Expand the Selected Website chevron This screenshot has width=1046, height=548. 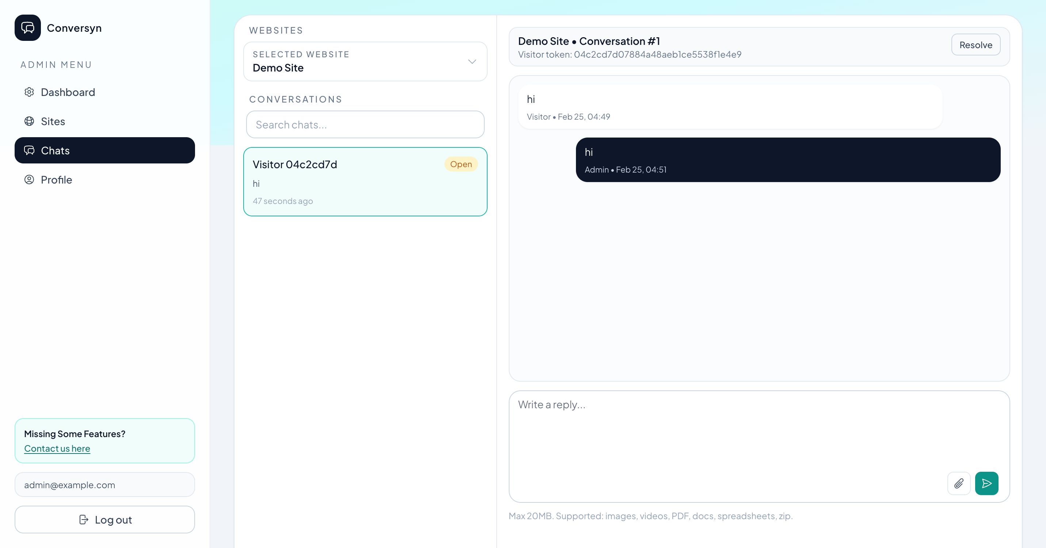pyautogui.click(x=472, y=62)
